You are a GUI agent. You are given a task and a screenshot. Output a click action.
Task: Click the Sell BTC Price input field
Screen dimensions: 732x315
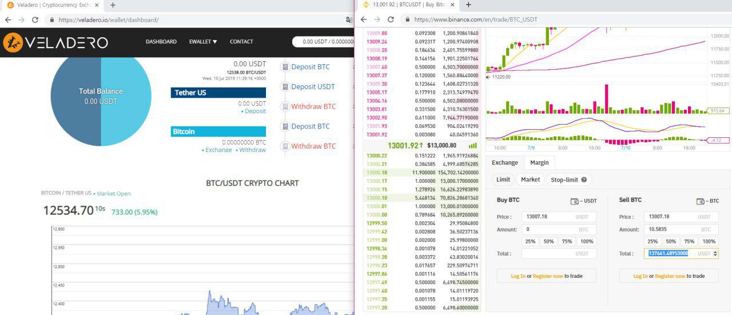(681, 217)
